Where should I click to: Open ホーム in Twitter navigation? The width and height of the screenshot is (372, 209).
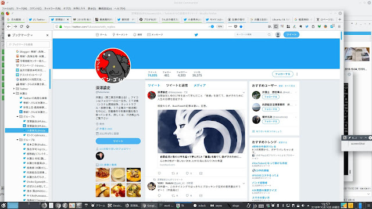tap(101, 35)
